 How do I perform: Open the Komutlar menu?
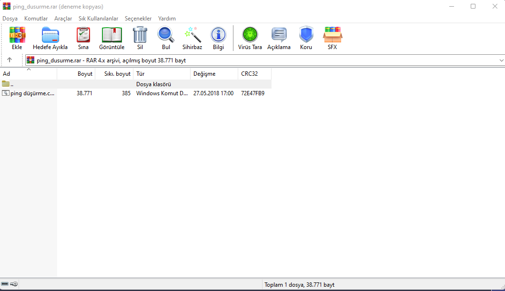(36, 19)
